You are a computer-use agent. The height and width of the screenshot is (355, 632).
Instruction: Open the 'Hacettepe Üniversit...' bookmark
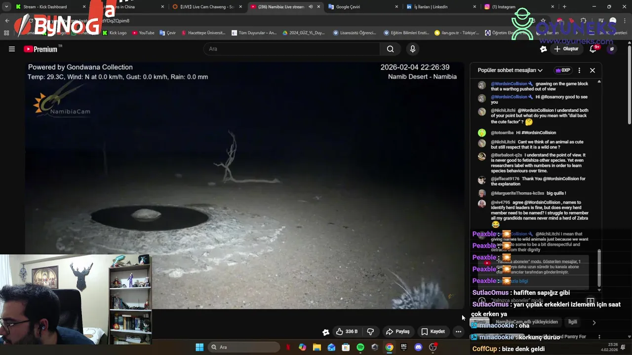(203, 33)
